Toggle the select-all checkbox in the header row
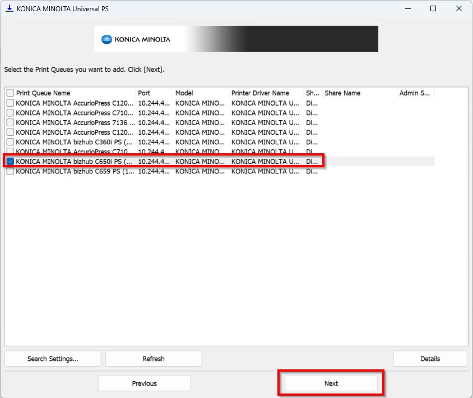This screenshot has width=473, height=398. 10,93
